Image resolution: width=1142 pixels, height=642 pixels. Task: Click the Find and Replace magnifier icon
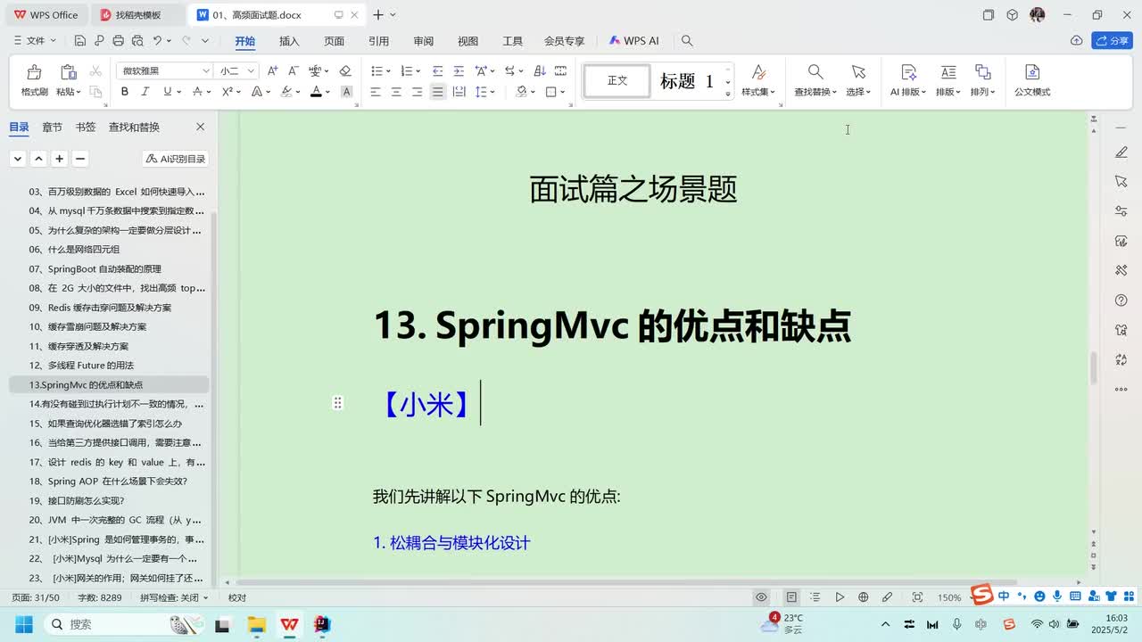pyautogui.click(x=815, y=72)
